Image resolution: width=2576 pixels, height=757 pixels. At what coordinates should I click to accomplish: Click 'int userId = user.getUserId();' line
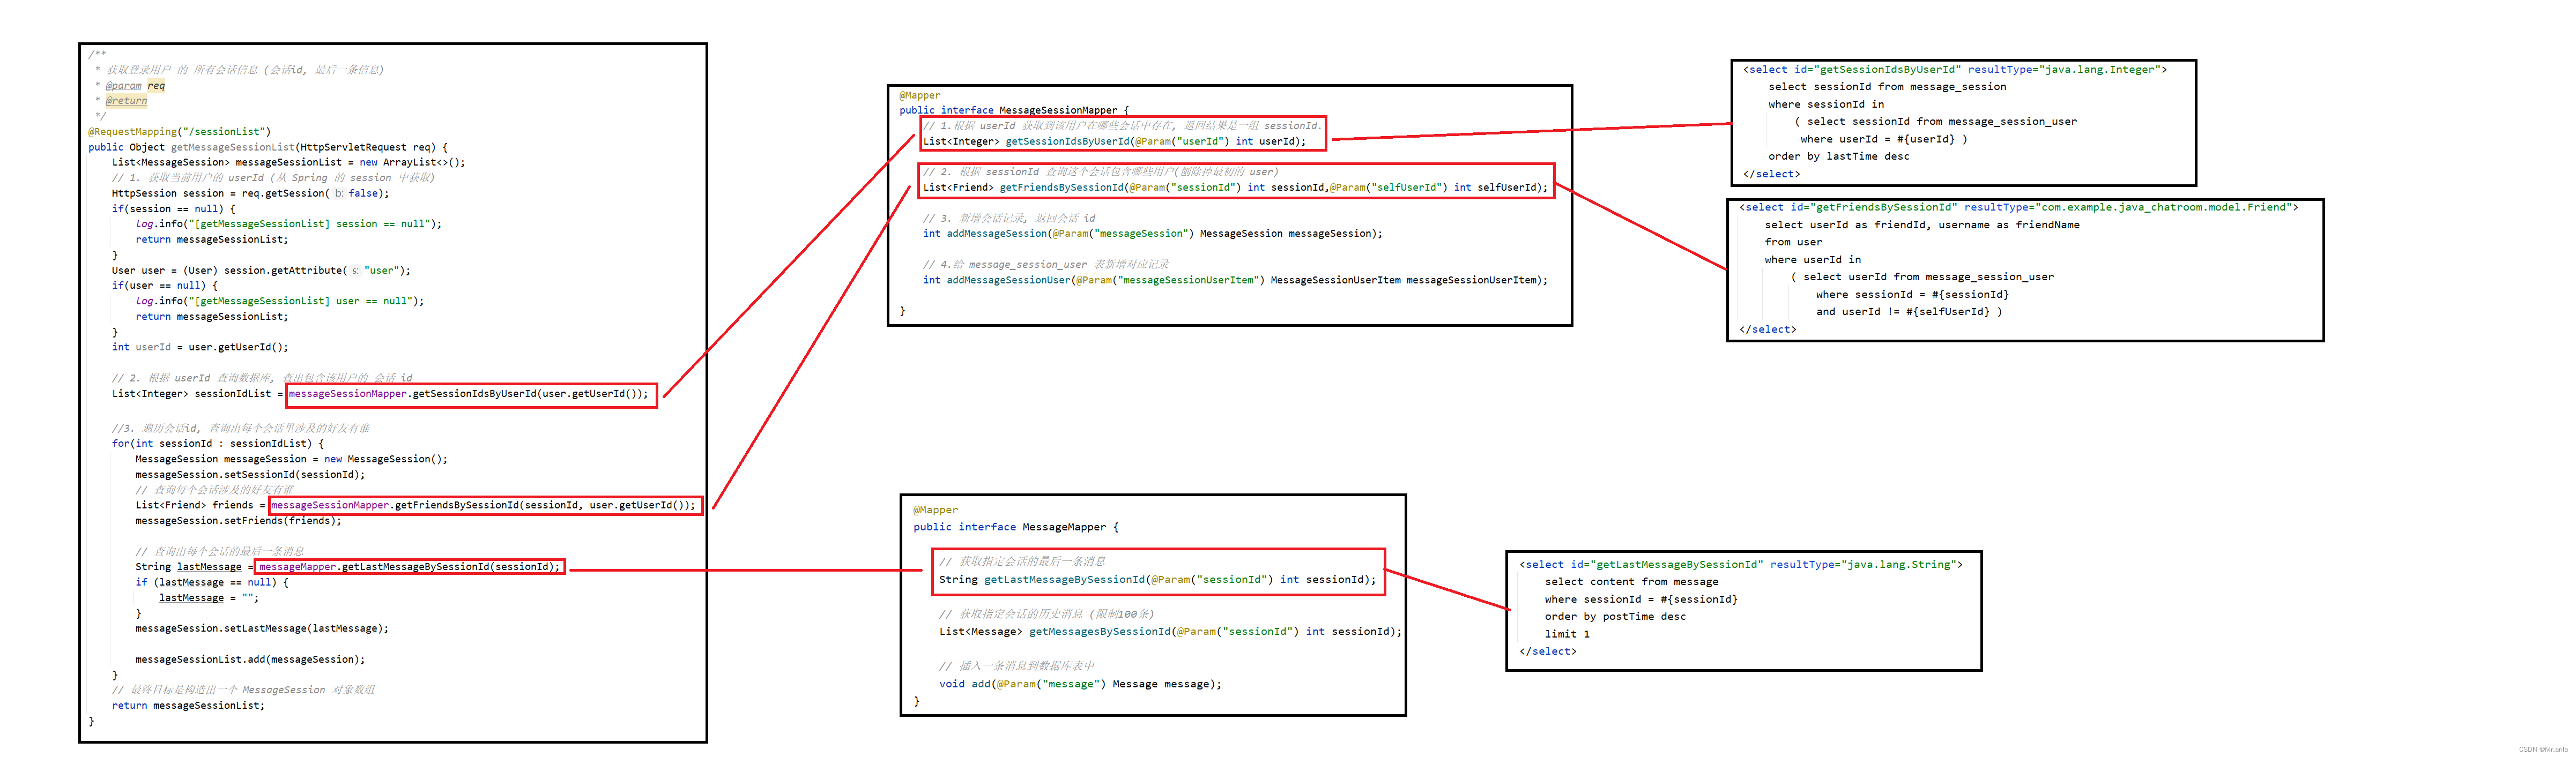[200, 348]
